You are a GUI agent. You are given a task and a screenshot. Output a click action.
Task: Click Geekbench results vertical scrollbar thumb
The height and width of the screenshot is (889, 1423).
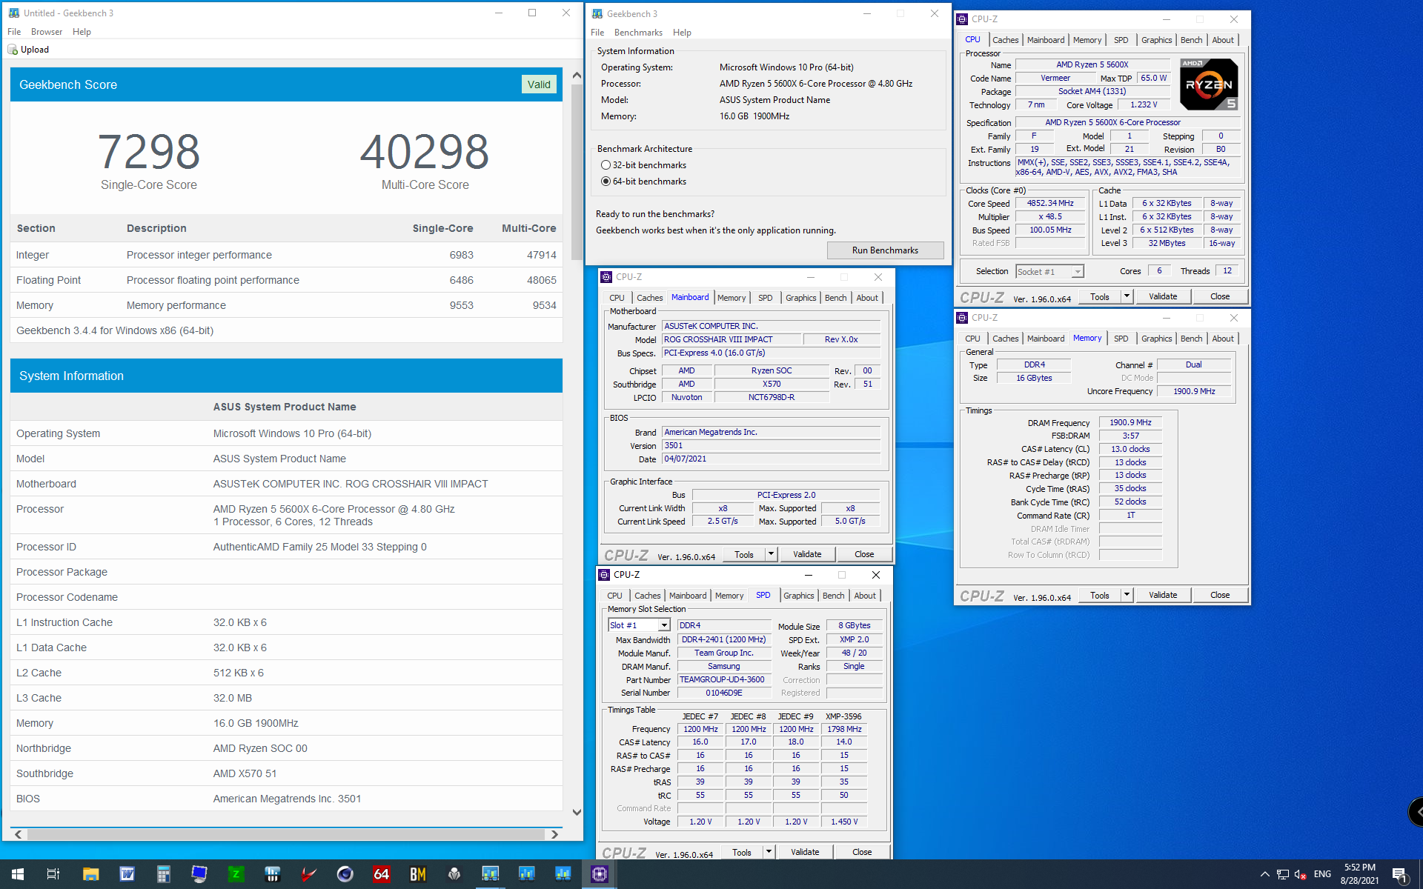[x=577, y=172]
